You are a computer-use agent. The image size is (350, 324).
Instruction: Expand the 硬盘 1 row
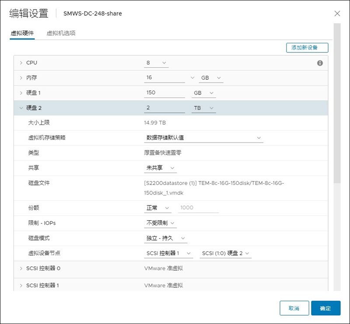pos(21,93)
